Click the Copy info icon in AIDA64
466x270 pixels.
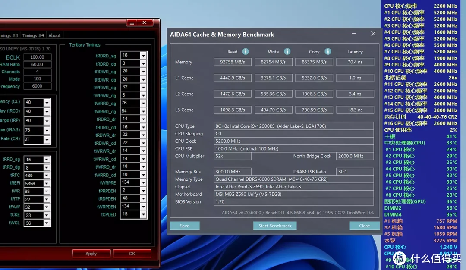[x=327, y=52]
